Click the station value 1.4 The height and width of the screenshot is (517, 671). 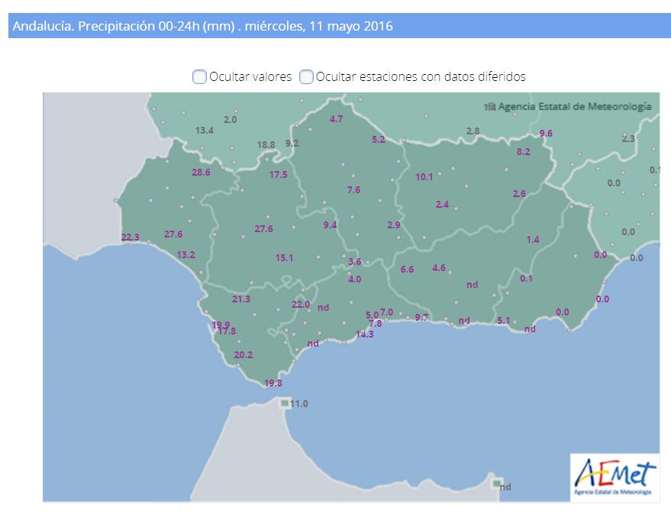coord(532,240)
